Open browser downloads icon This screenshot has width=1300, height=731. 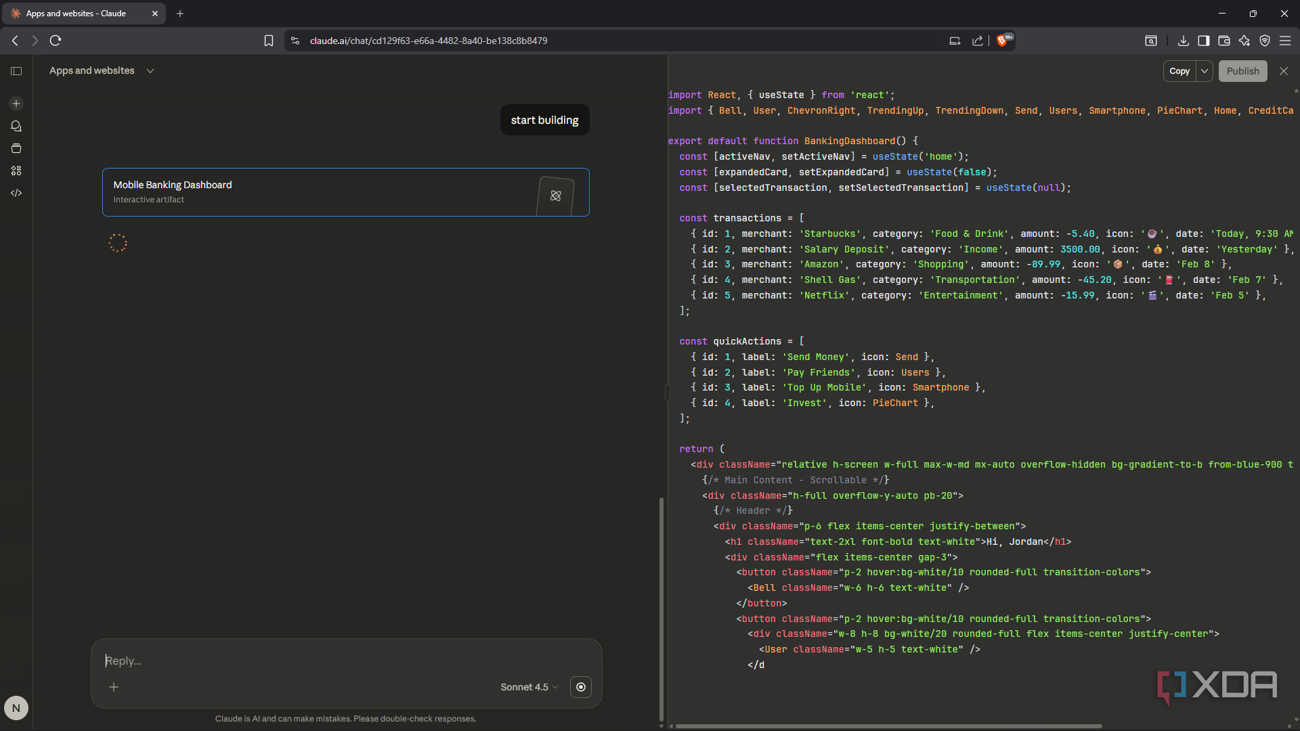[x=1183, y=41]
